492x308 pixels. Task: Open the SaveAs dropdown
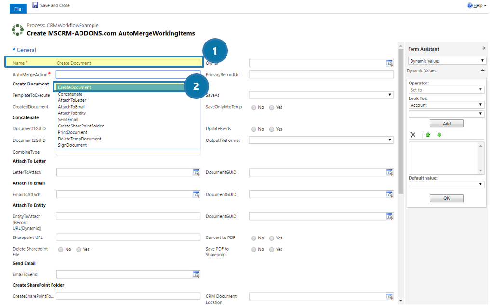pyautogui.click(x=321, y=95)
